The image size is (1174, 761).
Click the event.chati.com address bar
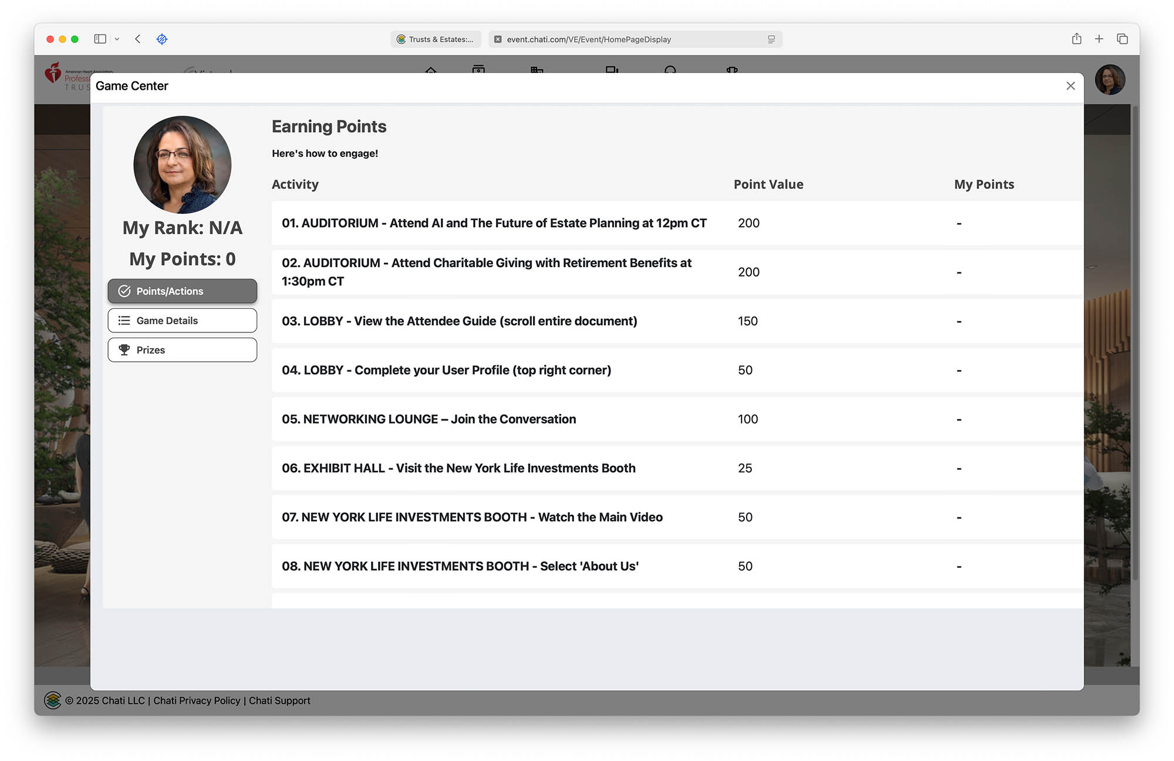(x=588, y=39)
